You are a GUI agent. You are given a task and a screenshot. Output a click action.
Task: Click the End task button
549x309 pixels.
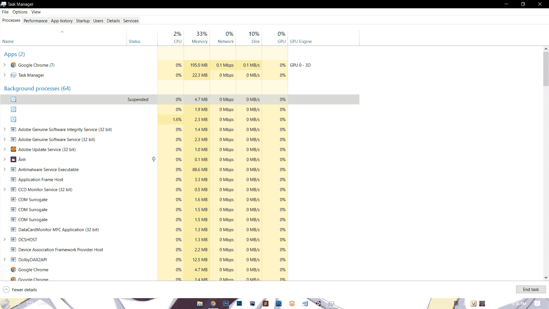click(531, 290)
